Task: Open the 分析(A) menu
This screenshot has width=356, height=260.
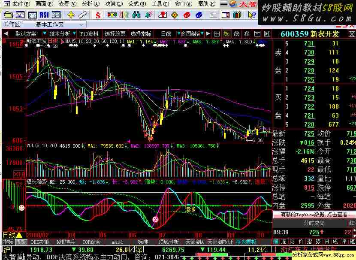Action: click(x=87, y=4)
